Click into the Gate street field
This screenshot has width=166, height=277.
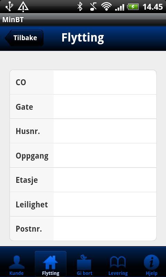105,107
